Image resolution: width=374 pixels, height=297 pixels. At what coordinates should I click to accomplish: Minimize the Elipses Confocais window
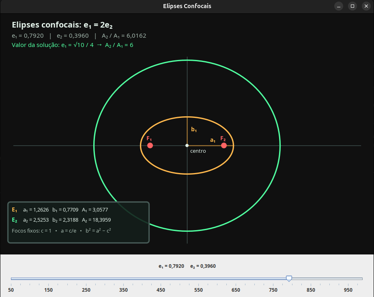pos(338,6)
